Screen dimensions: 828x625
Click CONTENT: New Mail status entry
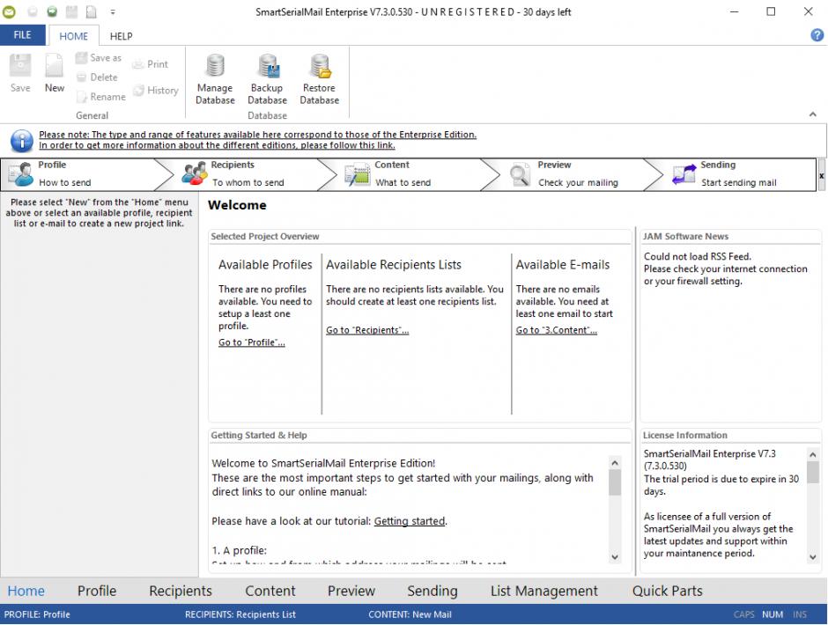tap(410, 615)
